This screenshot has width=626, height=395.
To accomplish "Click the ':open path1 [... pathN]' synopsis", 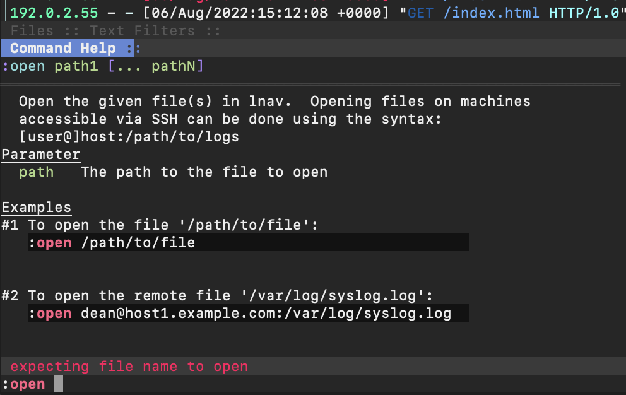I will [x=103, y=66].
